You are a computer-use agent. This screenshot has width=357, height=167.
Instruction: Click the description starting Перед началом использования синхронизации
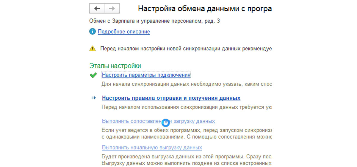click(187, 107)
